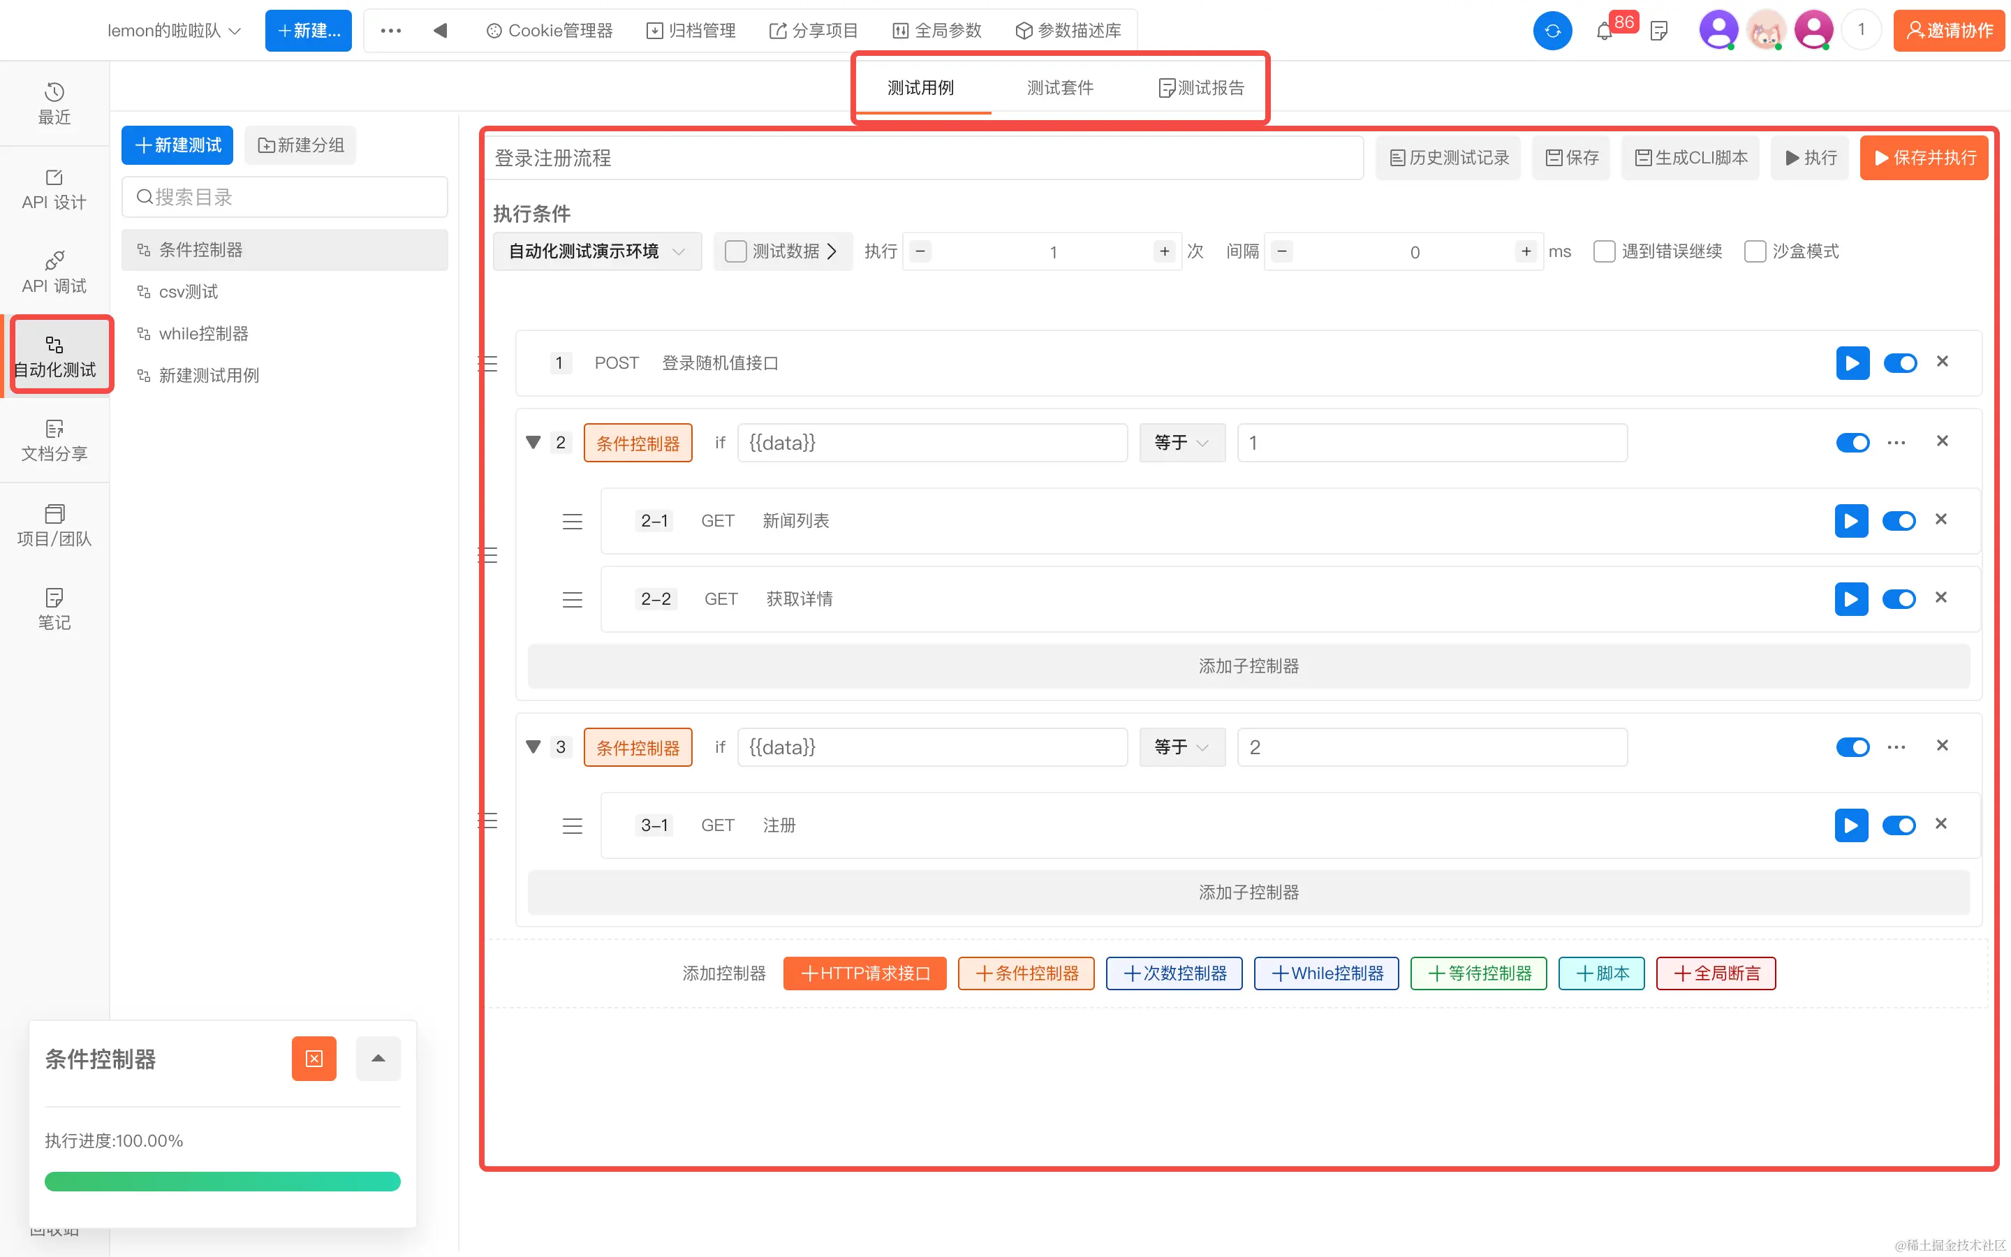Open the 自动化测试演示环境 environment dropdown
Image resolution: width=2011 pixels, height=1257 pixels.
[x=596, y=251]
